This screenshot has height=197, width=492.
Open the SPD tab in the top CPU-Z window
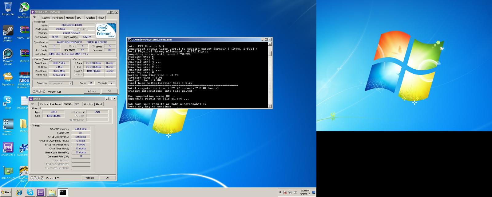click(79, 18)
